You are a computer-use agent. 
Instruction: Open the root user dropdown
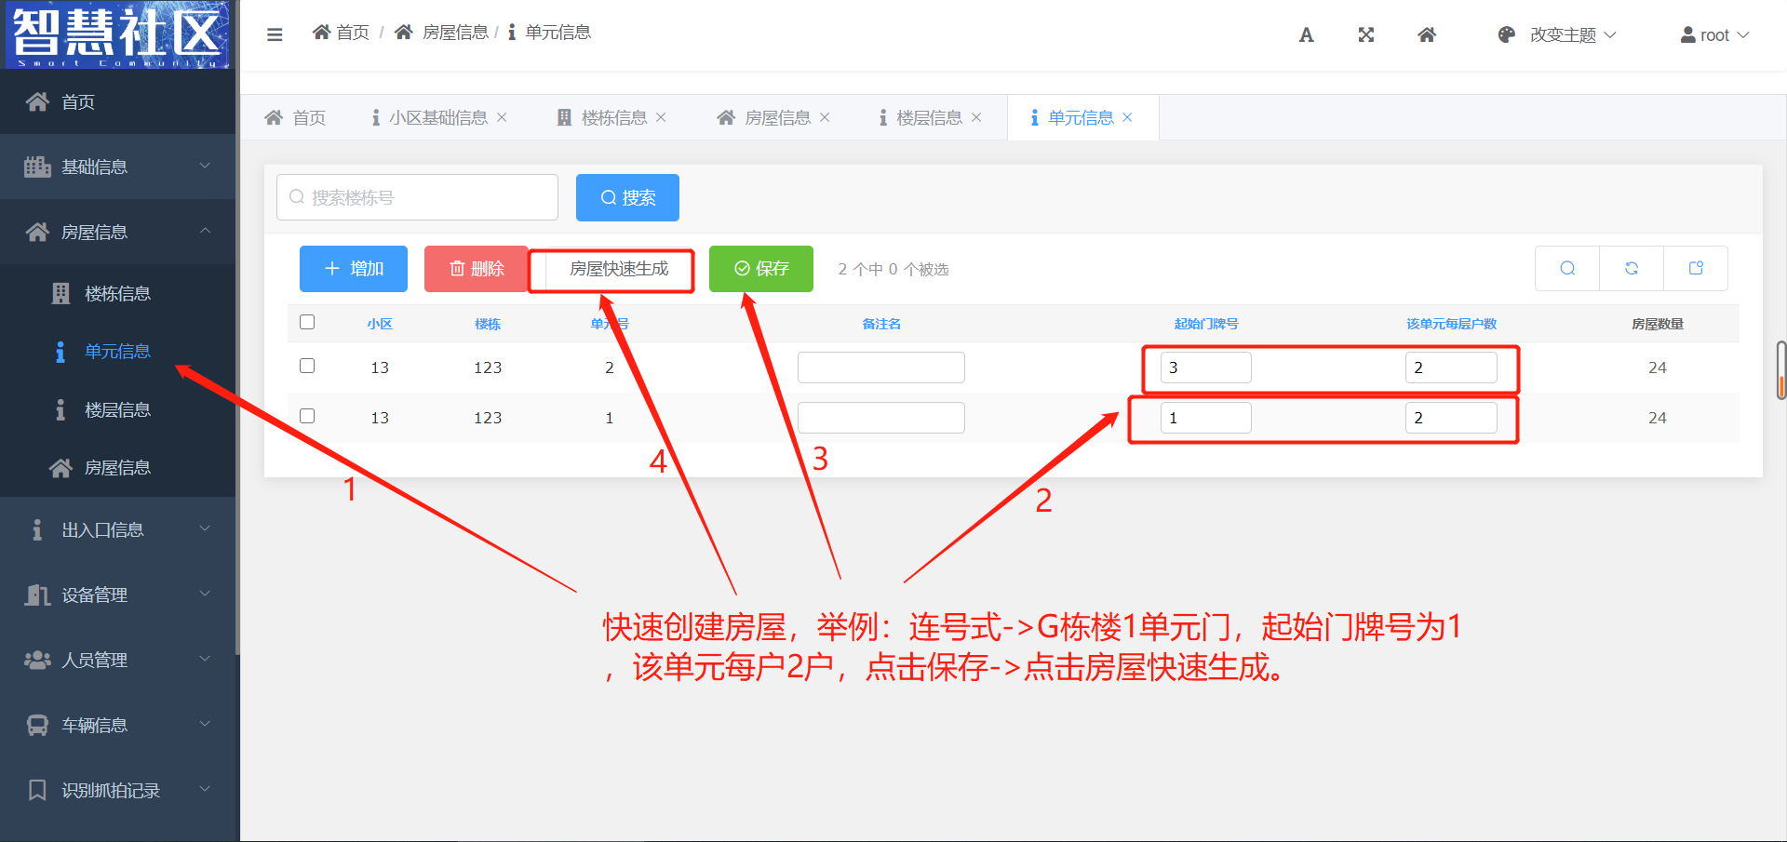pyautogui.click(x=1714, y=35)
